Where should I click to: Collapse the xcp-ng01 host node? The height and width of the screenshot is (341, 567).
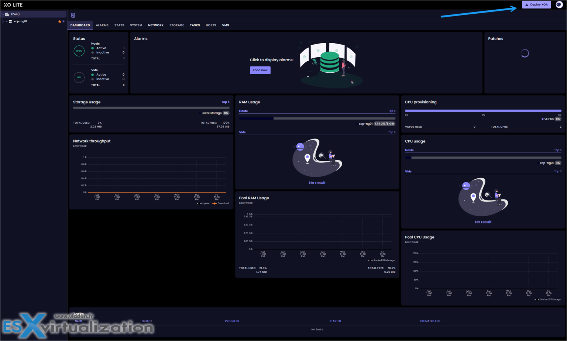[x=6, y=21]
